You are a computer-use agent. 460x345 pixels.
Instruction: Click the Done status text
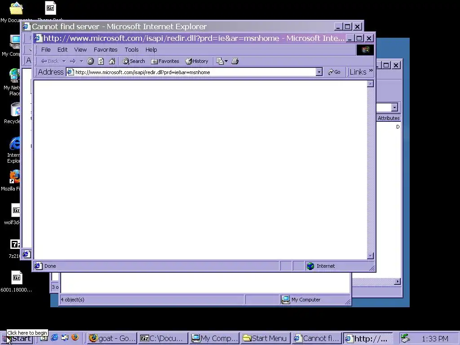[50, 266]
